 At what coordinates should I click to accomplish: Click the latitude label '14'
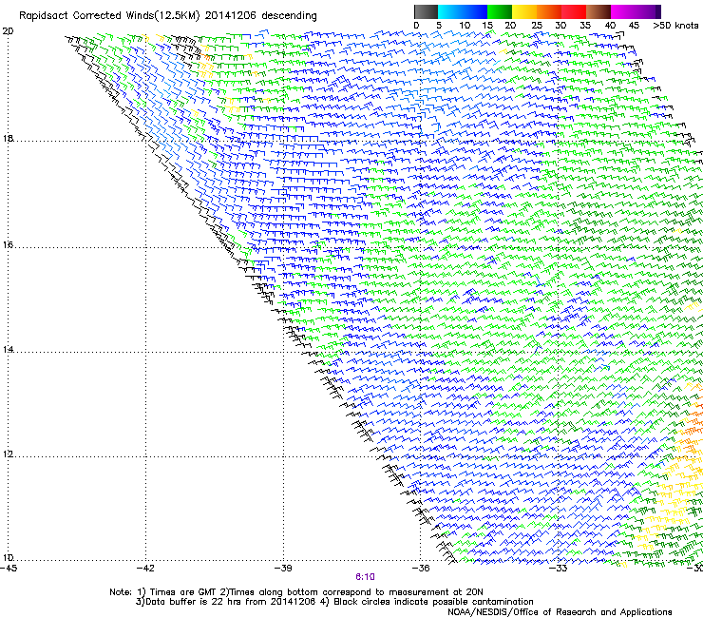click(x=8, y=350)
